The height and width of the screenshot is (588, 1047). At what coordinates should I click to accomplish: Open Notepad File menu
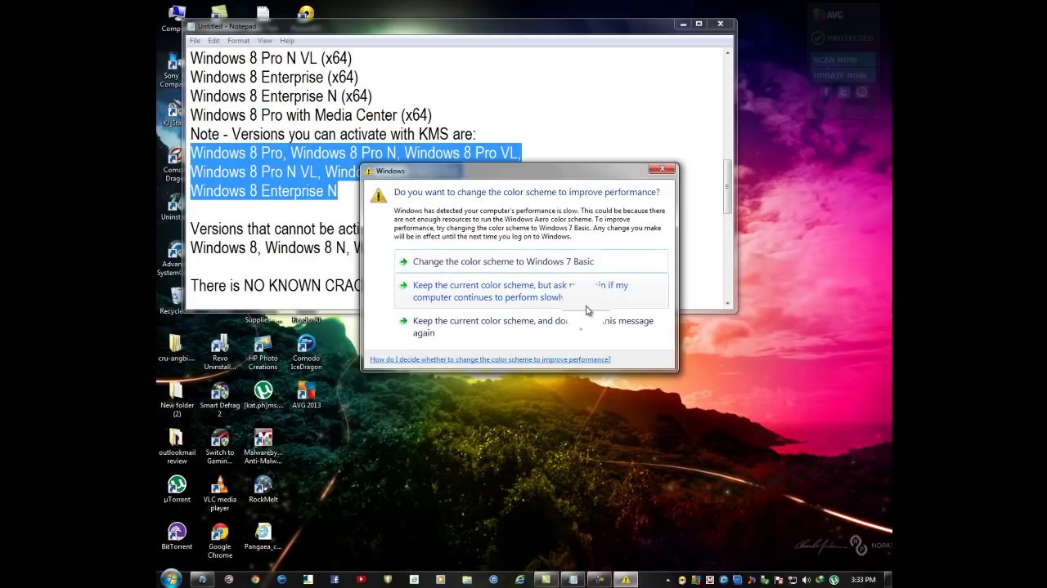195,41
